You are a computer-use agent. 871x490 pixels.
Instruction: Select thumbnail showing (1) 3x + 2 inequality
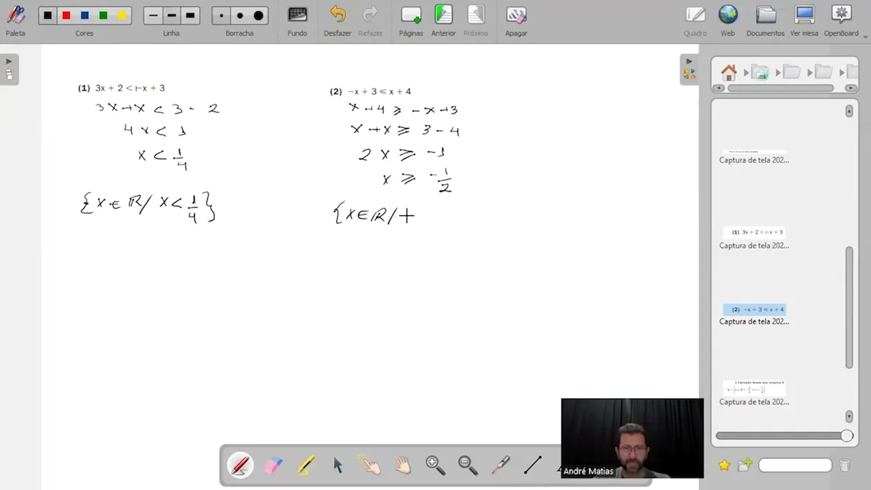tap(754, 232)
